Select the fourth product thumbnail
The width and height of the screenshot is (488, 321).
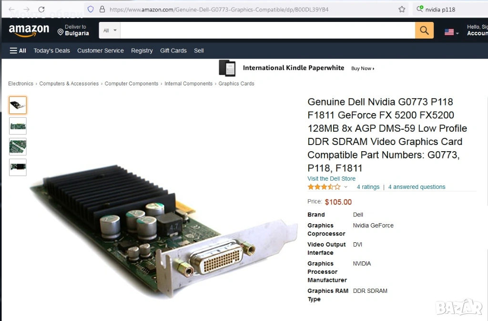18,167
